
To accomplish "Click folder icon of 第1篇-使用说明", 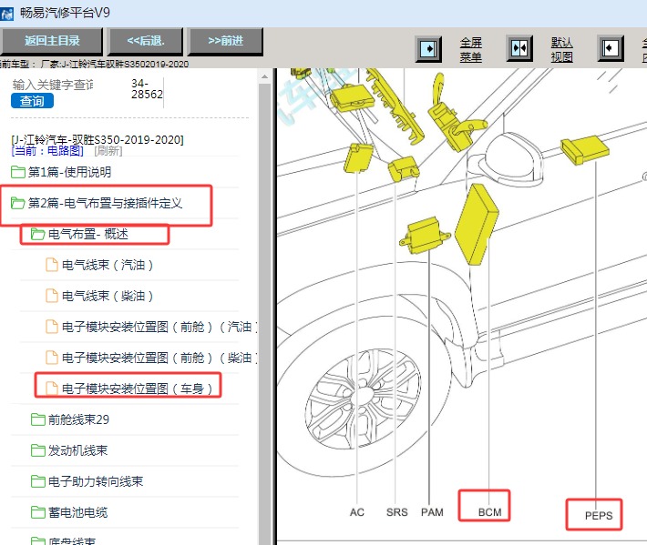I will 17,172.
